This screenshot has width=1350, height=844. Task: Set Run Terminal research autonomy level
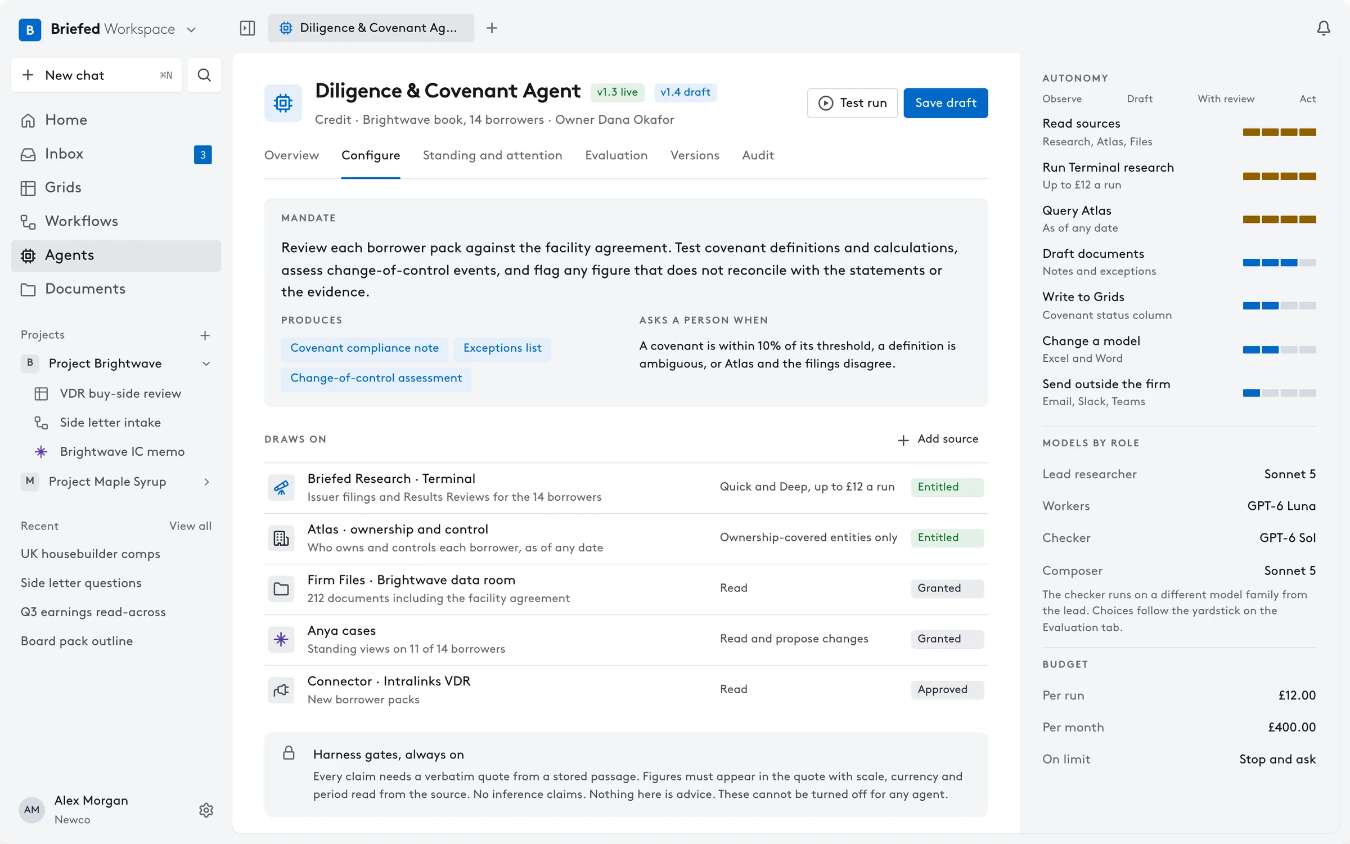tap(1279, 176)
